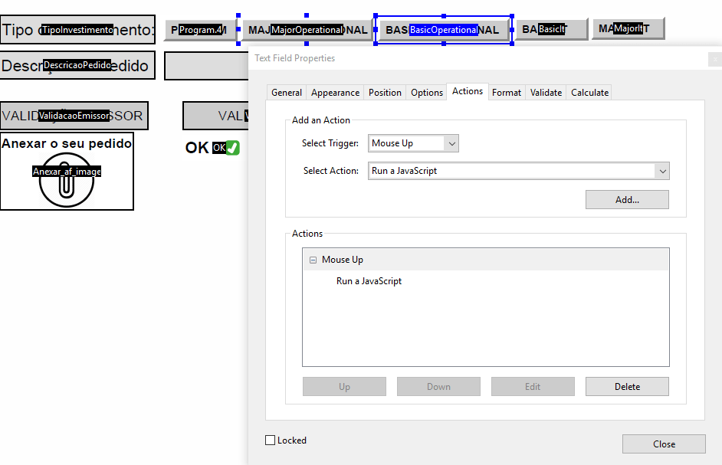This screenshot has height=465, width=722.
Task: Open the Select Trigger dropdown
Action: [x=451, y=143]
